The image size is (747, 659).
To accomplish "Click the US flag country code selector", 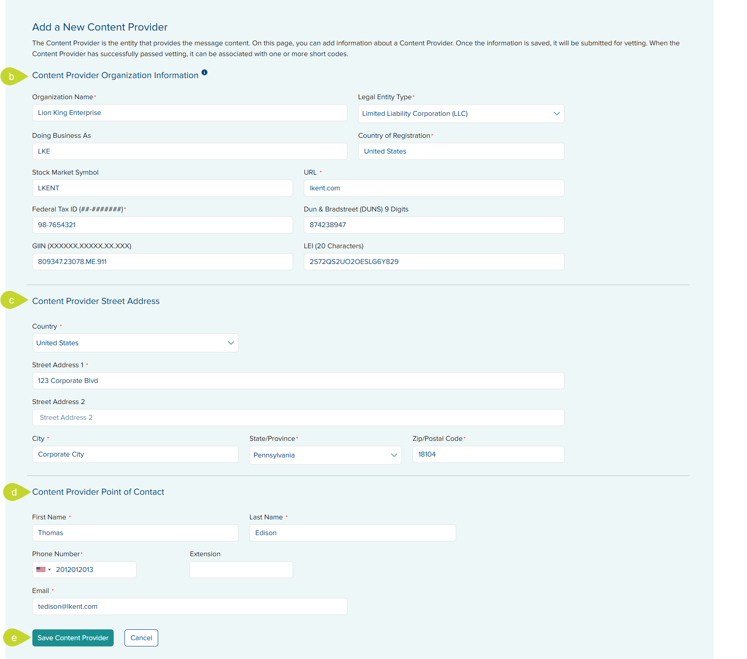I will tap(44, 570).
